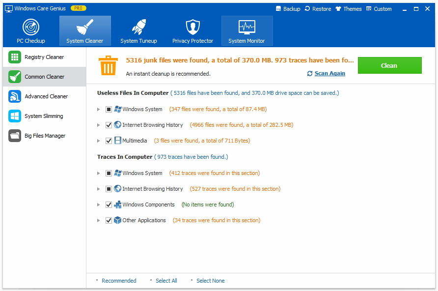Screen dimensions: 438x291
Task: Toggle Internet Browsing History checkbox under Traces
Action: [x=109, y=189]
